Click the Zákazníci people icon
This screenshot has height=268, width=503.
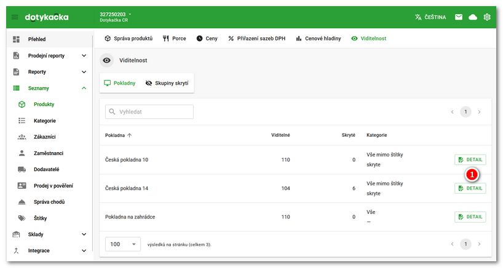22,137
